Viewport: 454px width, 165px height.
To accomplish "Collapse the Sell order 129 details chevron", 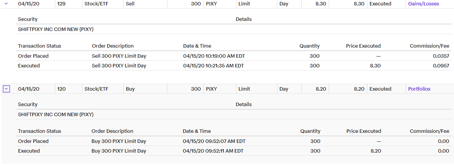I will 6,3.
